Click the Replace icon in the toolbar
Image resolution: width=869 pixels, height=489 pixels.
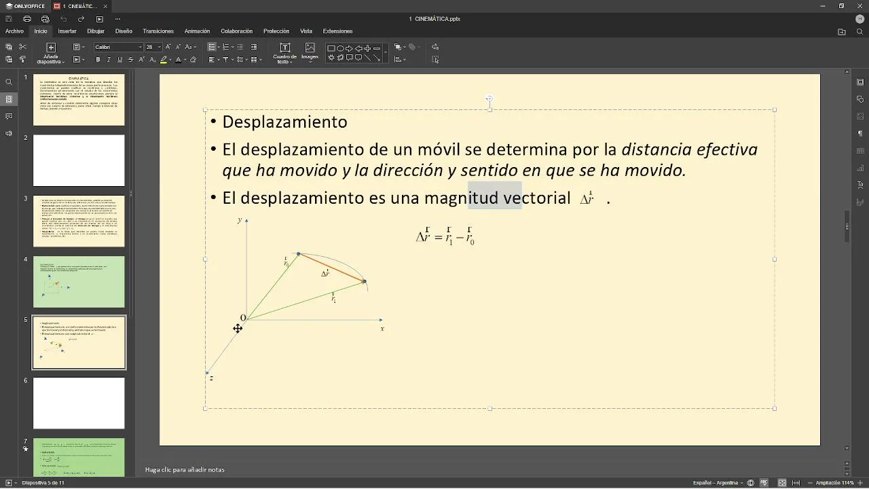pyautogui.click(x=435, y=47)
